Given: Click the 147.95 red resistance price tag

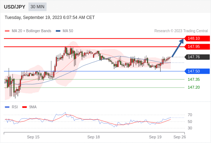Looking at the screenshot, I should click(x=197, y=47).
